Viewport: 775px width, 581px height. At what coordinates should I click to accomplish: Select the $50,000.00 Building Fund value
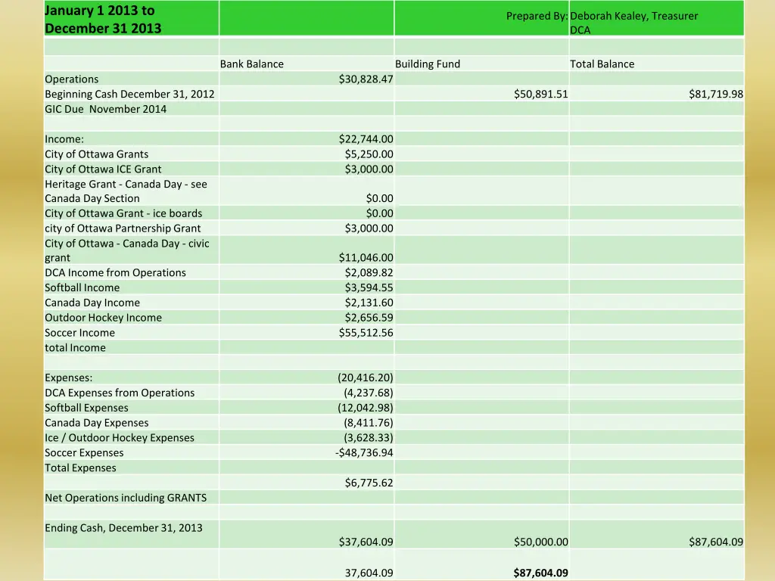click(540, 542)
